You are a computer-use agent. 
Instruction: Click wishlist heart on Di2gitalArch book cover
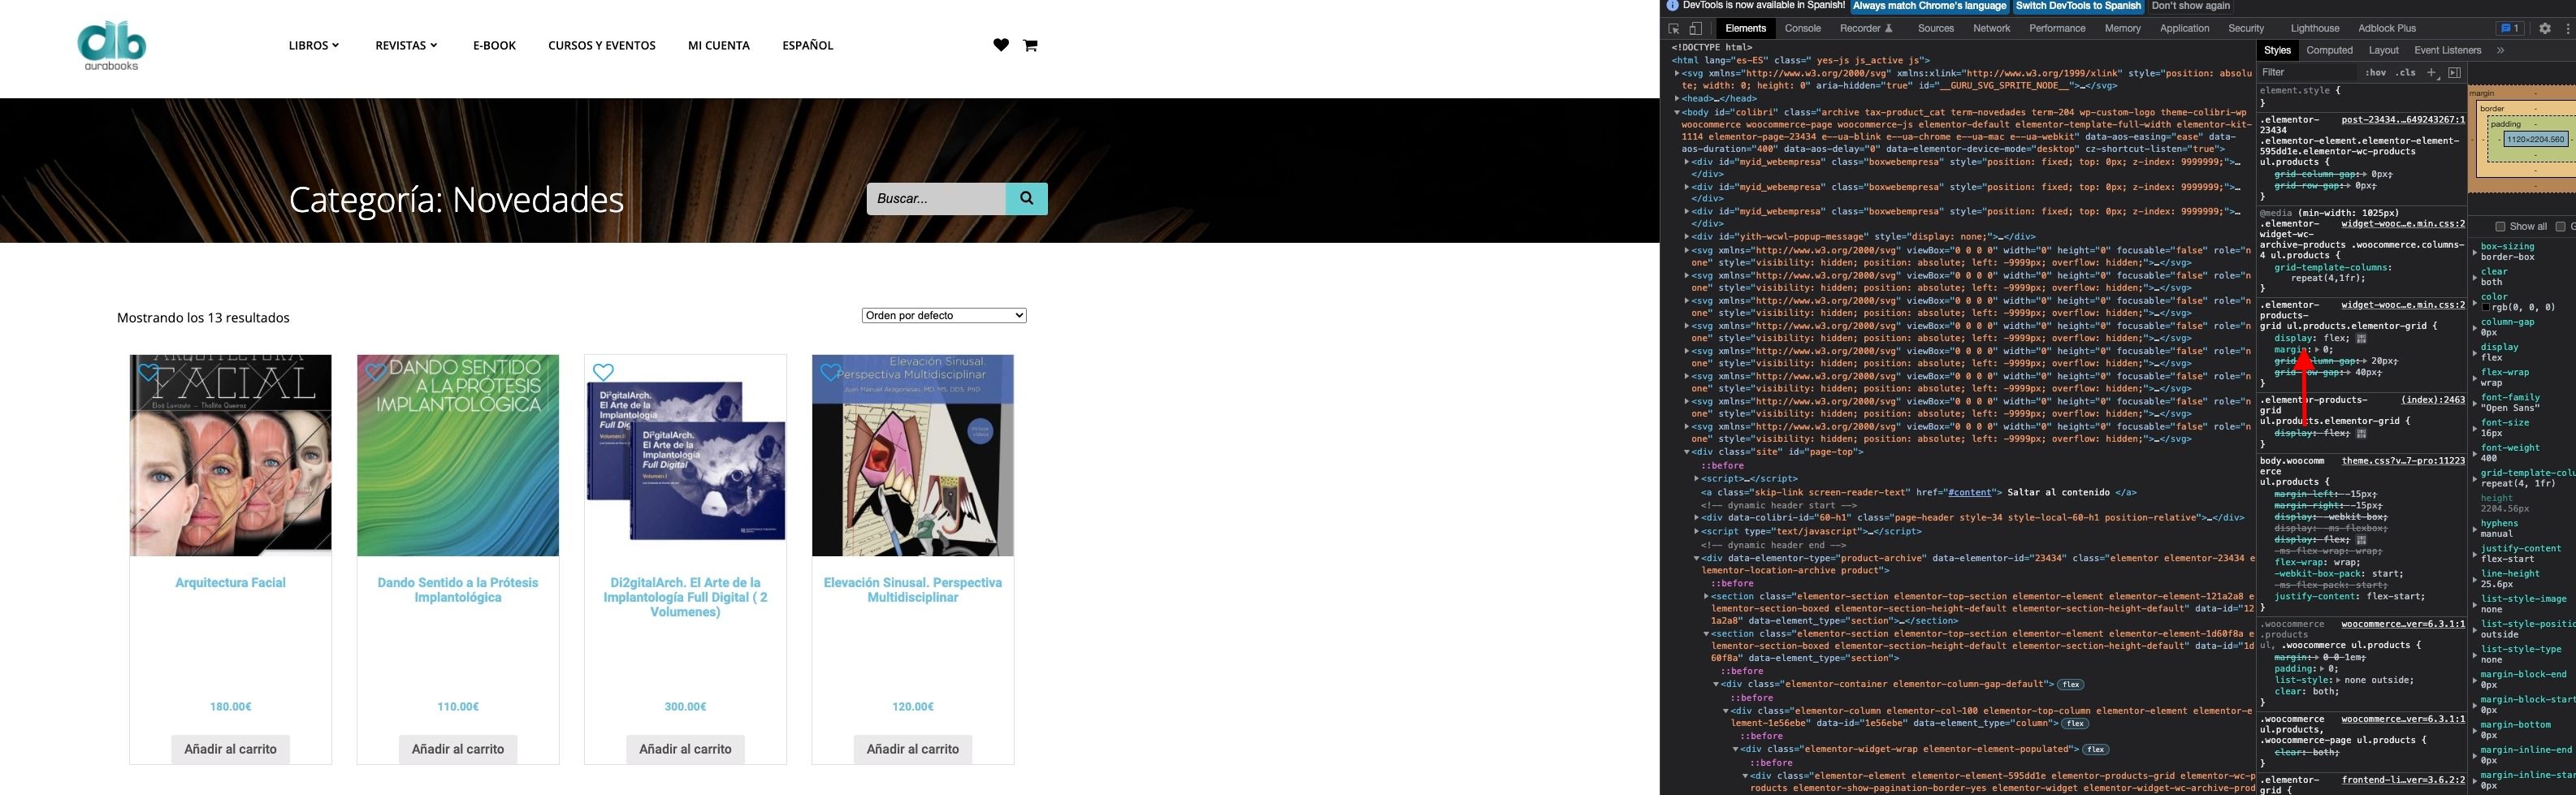coord(603,373)
